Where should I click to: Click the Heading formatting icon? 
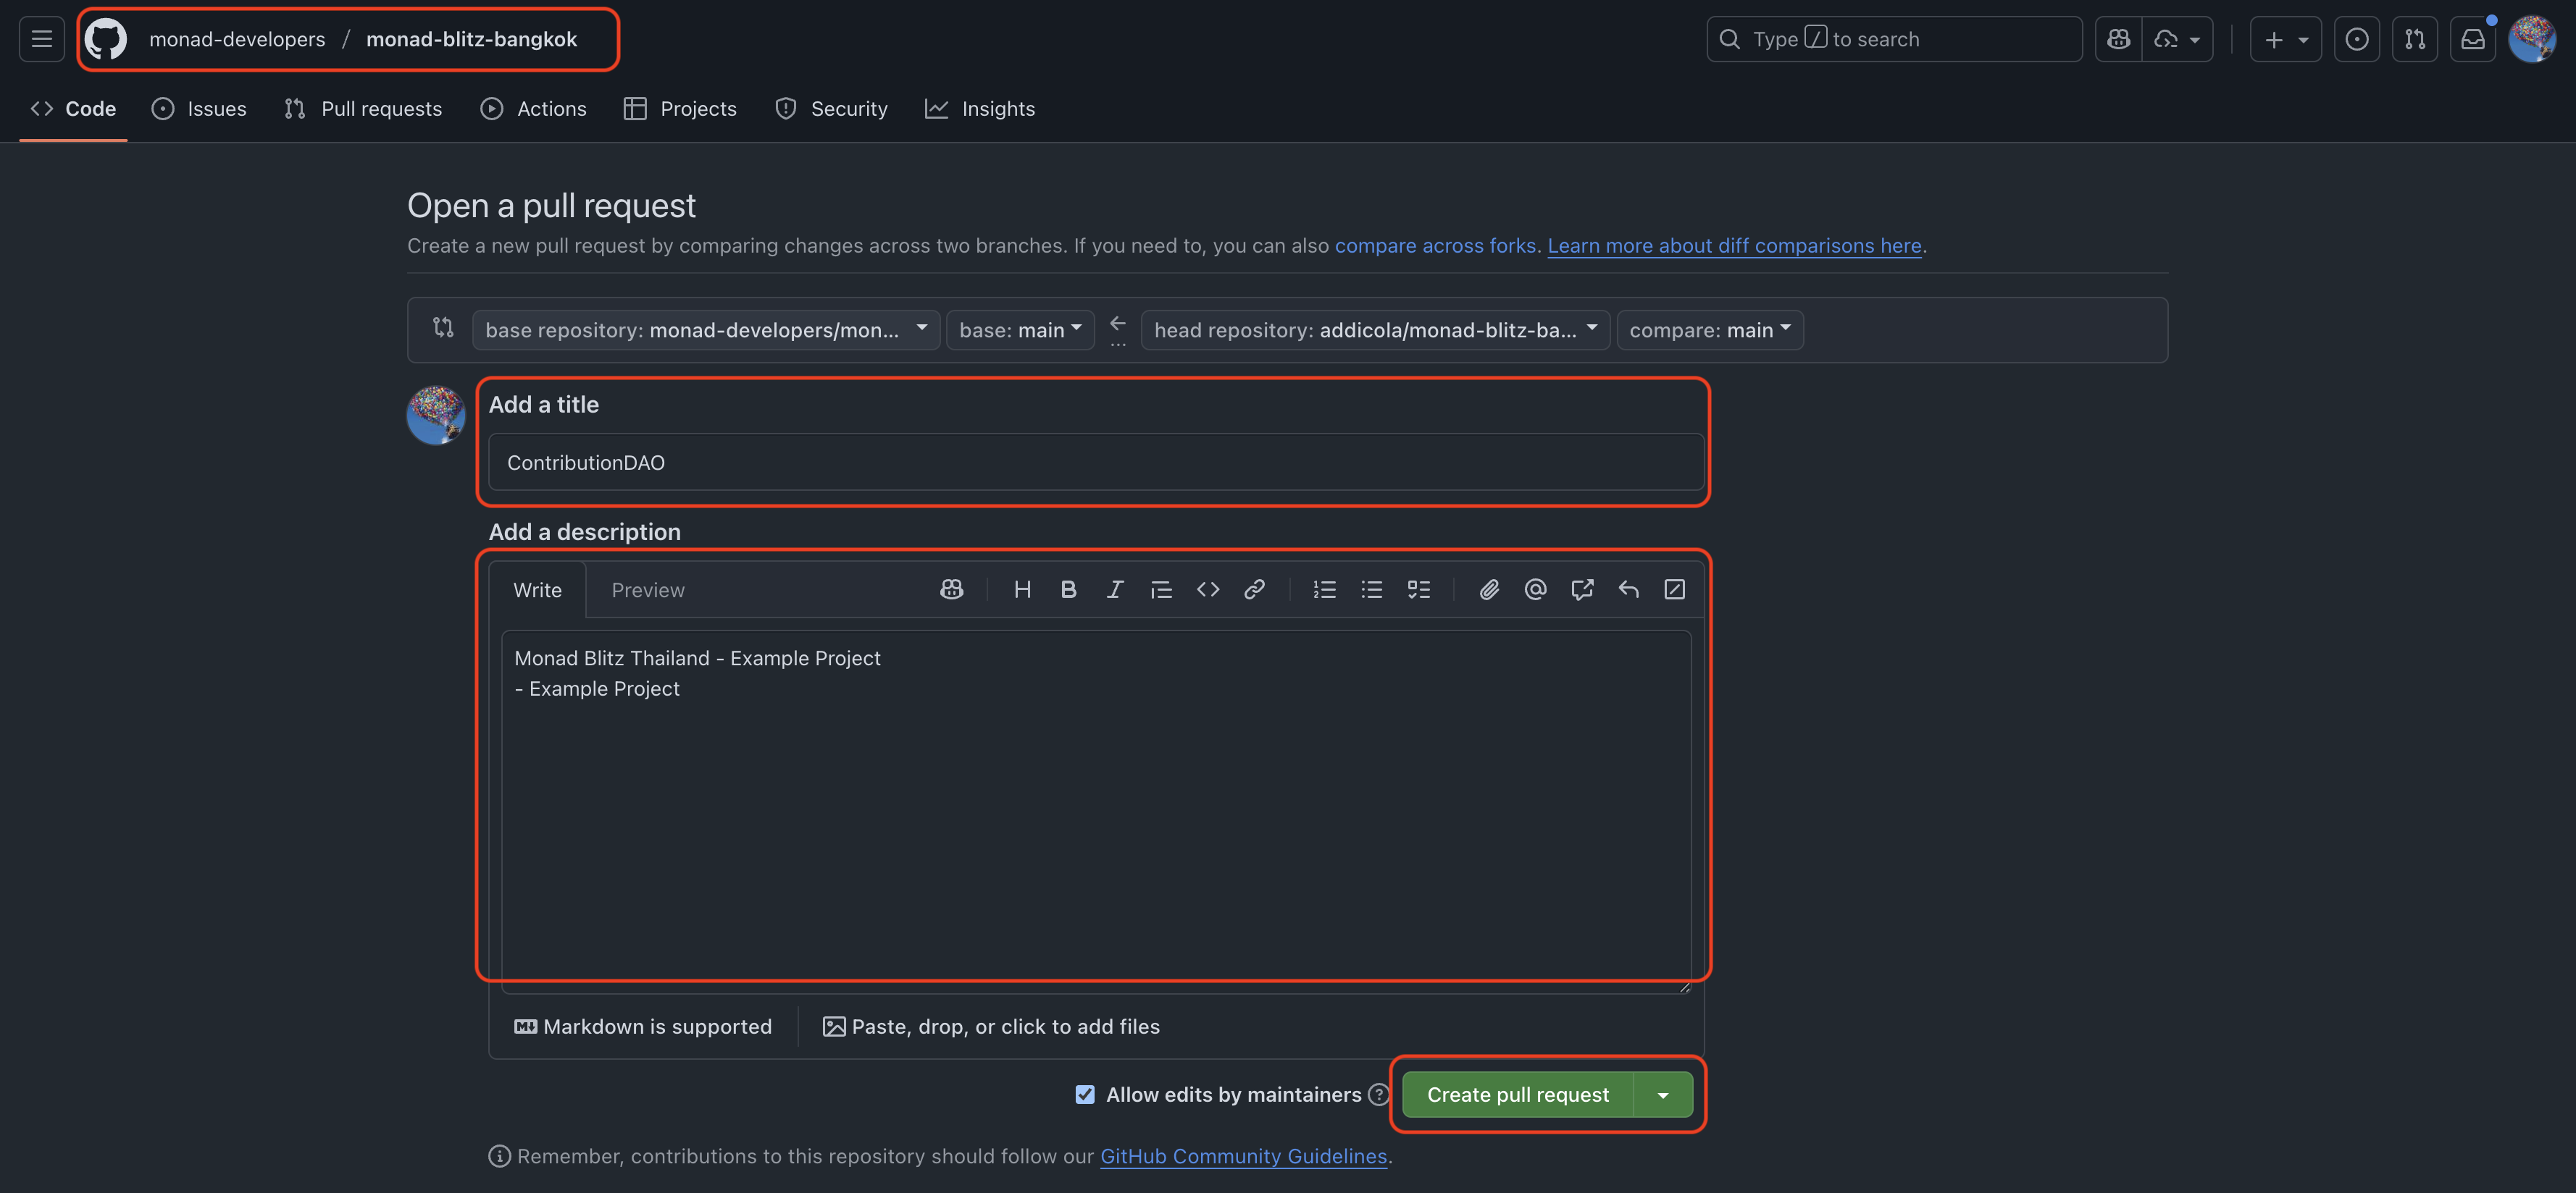[x=1022, y=589]
